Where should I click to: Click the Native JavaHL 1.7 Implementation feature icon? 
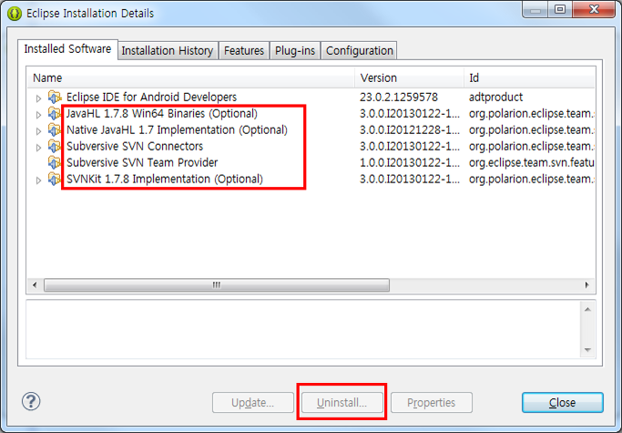(x=55, y=129)
